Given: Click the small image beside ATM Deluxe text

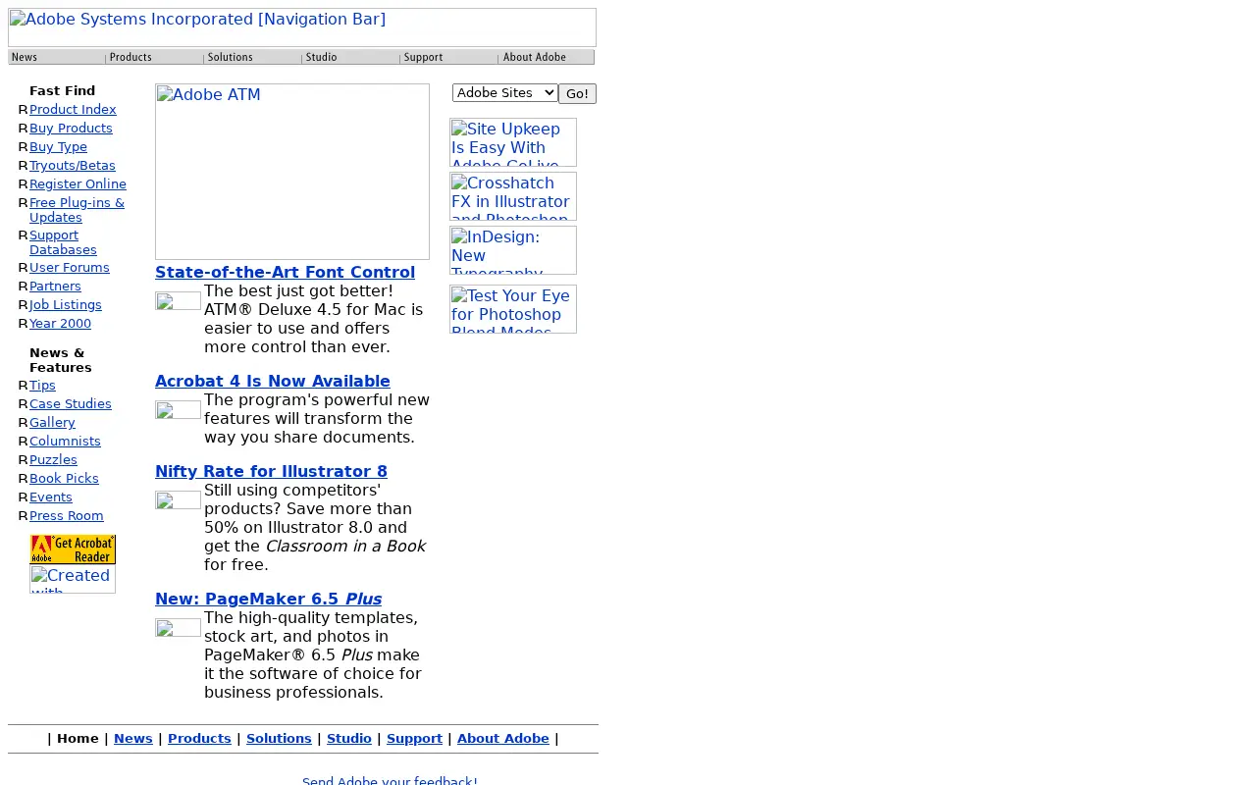Looking at the screenshot, I should tap(178, 301).
